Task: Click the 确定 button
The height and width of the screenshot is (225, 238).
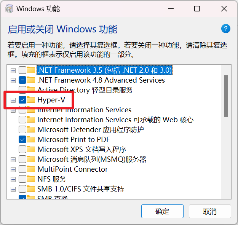Action: click(x=162, y=212)
